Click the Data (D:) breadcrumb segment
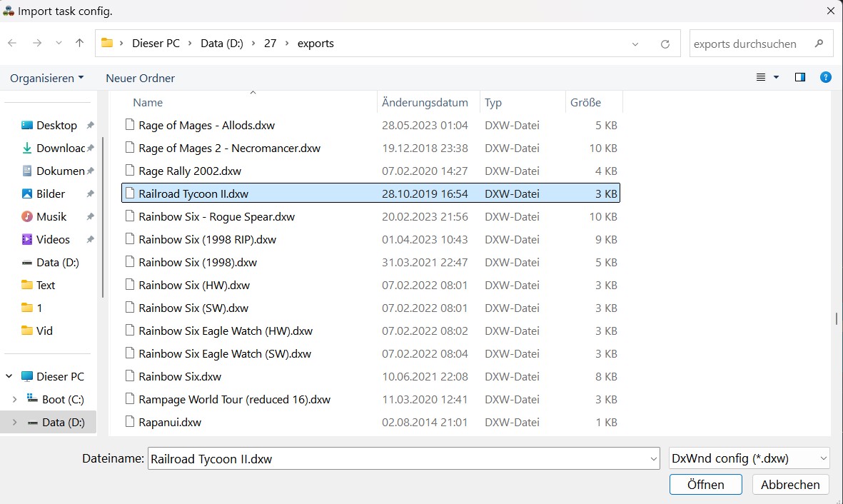The width and height of the screenshot is (843, 504). [221, 44]
